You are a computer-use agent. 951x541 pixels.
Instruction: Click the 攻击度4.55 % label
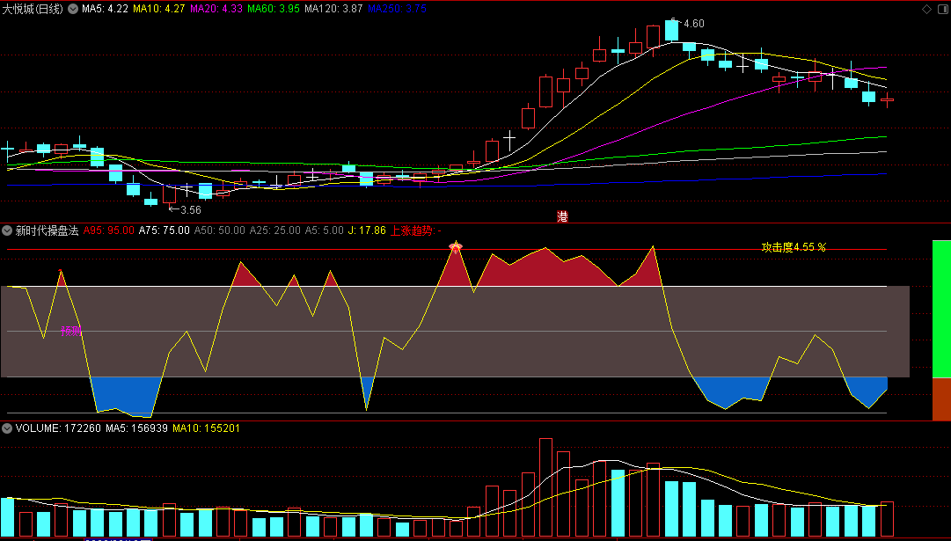pyautogui.click(x=794, y=247)
